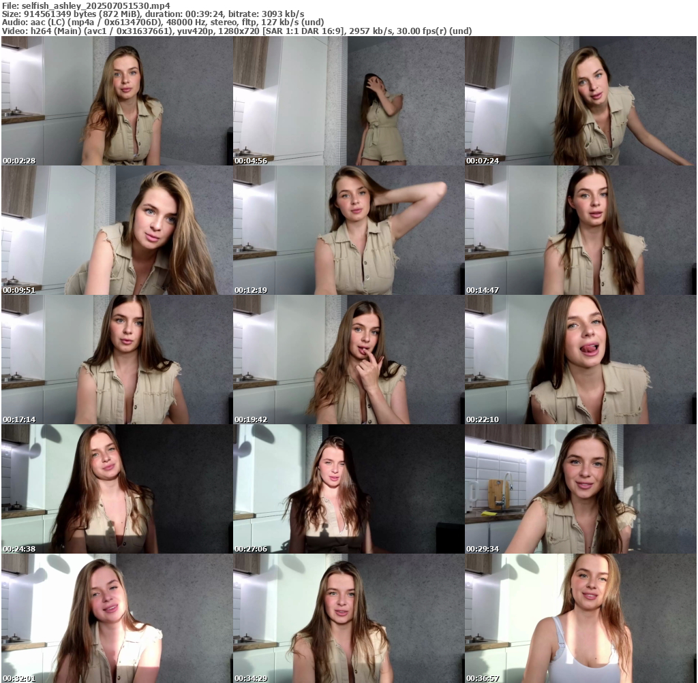Click the bitrate value 3093 kb/s
The width and height of the screenshot is (698, 683).
click(x=283, y=14)
